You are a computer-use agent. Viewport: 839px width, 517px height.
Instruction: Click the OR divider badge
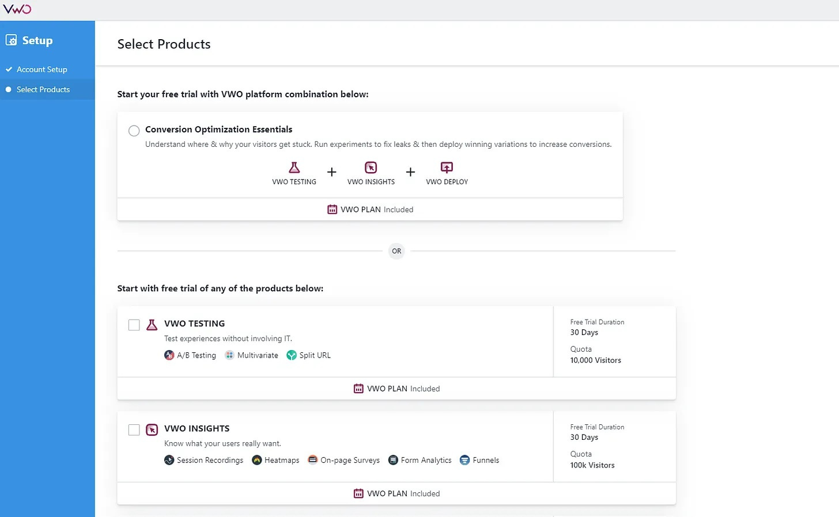[x=396, y=251]
